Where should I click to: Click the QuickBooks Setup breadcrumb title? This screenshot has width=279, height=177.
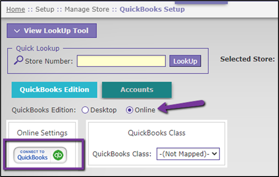click(152, 9)
